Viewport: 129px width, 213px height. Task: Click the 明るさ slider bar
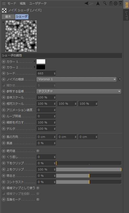[x=89, y=176]
